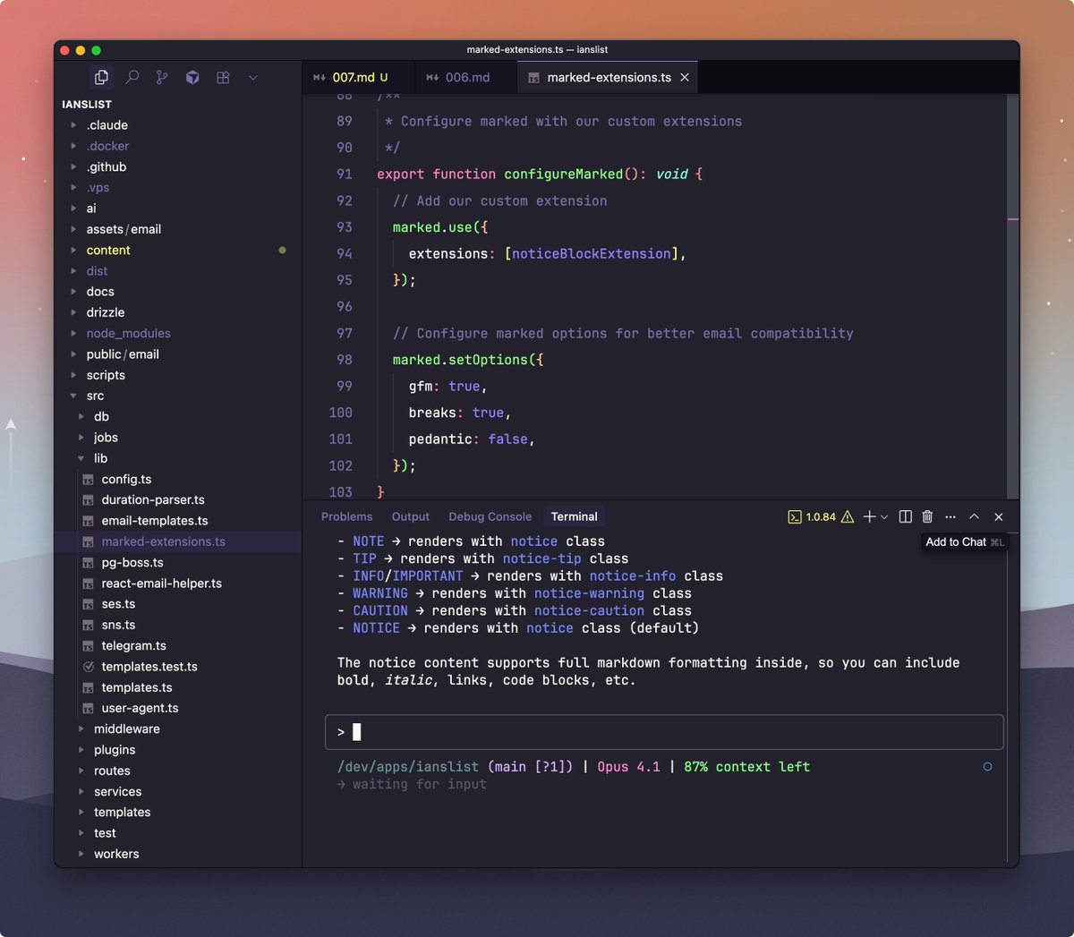Viewport: 1074px width, 937px height.
Task: Select the marked-extensions.ts editor tab
Action: coord(609,78)
